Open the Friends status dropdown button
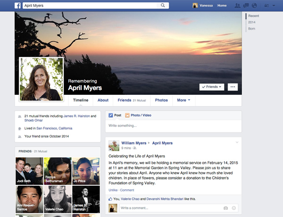283x217 pixels. click(212, 87)
